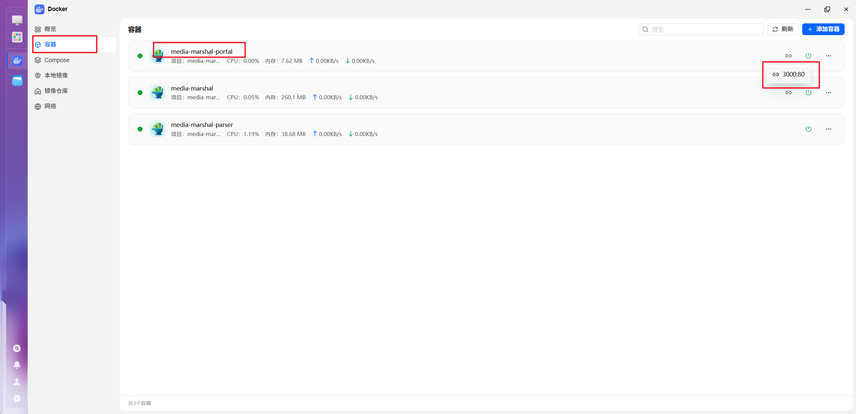Open the user account icon in the dock
Viewport: 856px width, 414px height.
17,382
